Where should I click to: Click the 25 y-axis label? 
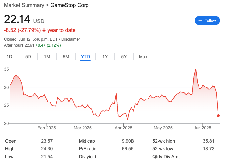click(x=6, y=105)
